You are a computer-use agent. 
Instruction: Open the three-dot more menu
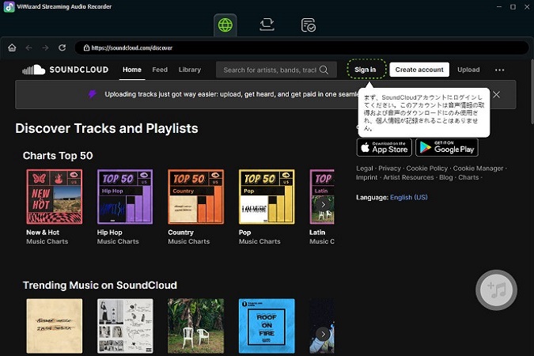(x=500, y=70)
